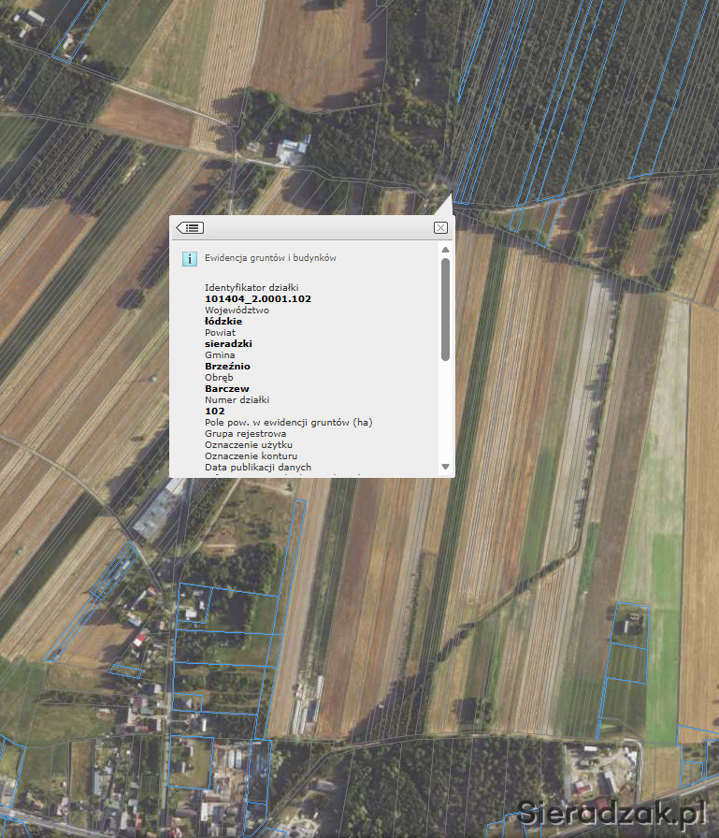Click the 'sieradzki' county value
719x838 pixels.
click(229, 343)
